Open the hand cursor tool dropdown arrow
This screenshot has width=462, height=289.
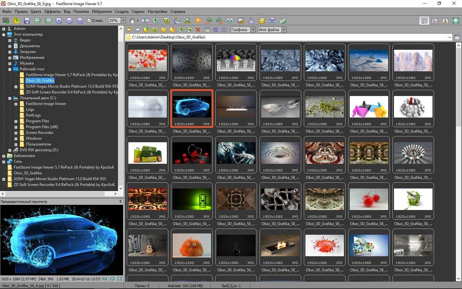tap(138, 21)
